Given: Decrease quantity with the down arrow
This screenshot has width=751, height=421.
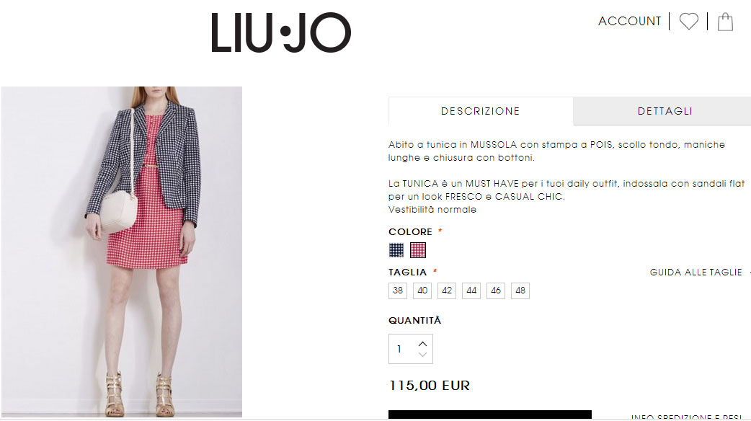Looking at the screenshot, I should pyautogui.click(x=422, y=355).
